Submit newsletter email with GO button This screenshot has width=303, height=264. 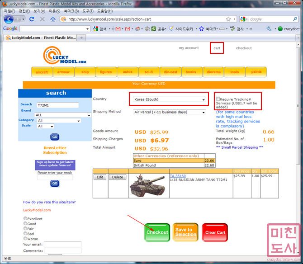(55, 183)
